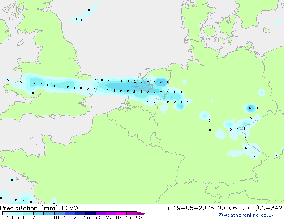Pick the 40–45 mm magenta legend swatch
The height and width of the screenshot is (219, 284).
point(121,213)
